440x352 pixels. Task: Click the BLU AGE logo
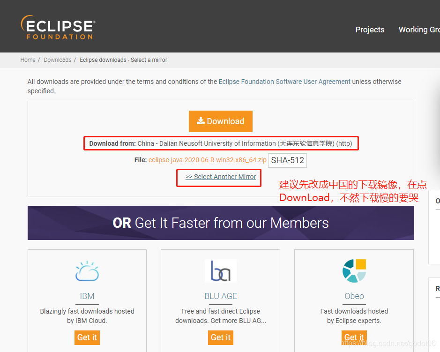point(221,271)
